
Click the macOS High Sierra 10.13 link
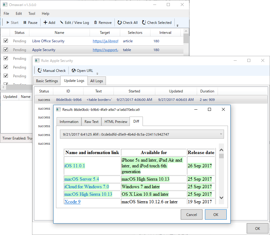pyautogui.click(x=88, y=194)
